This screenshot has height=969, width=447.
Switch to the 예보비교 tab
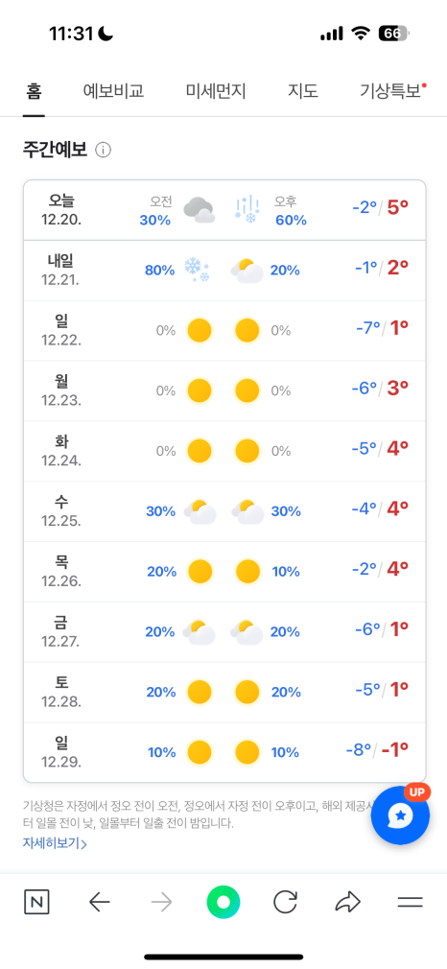tap(114, 92)
